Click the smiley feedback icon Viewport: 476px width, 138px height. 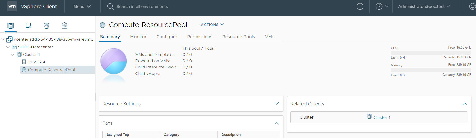pyautogui.click(x=472, y=6)
